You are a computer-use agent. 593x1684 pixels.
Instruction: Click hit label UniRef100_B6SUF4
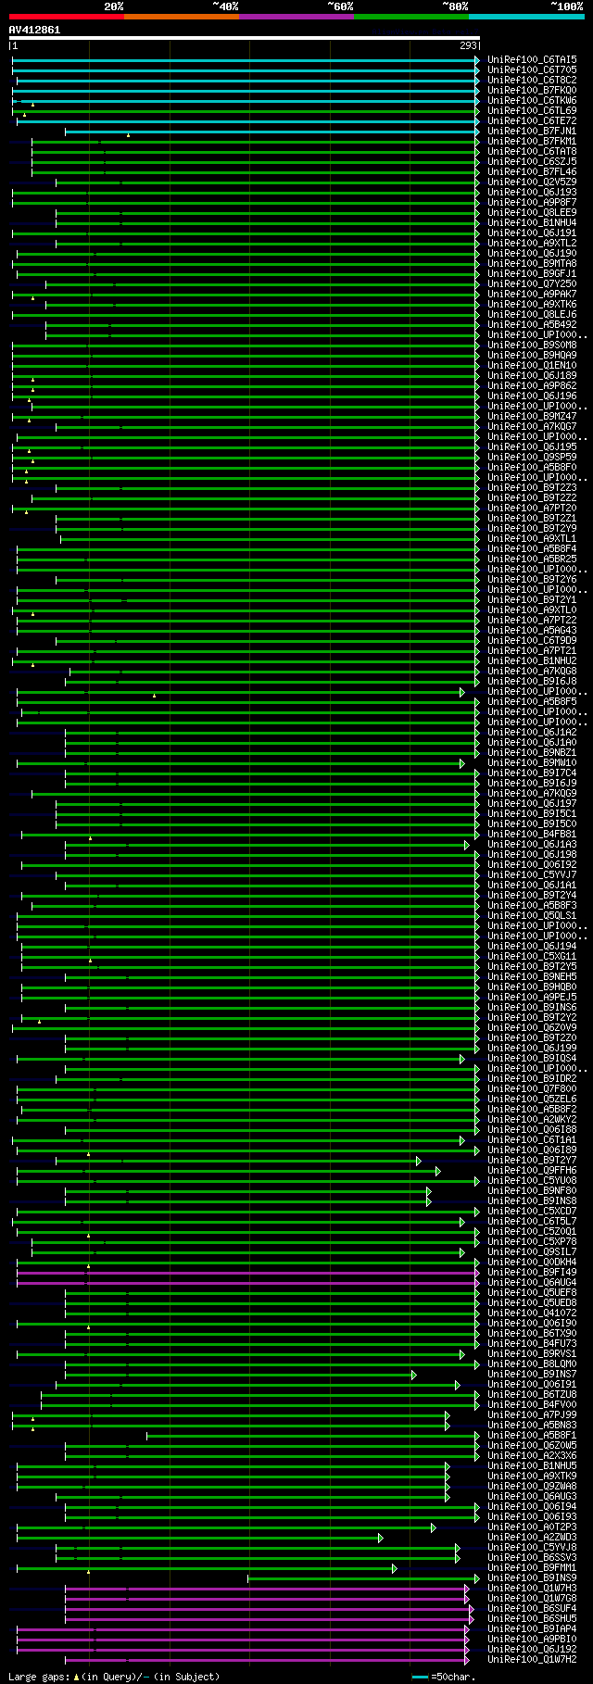point(532,1608)
